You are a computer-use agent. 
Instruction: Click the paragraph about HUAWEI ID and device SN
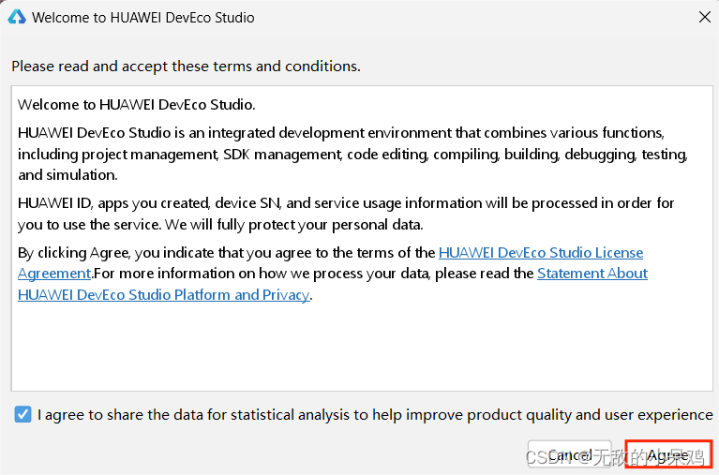coord(346,214)
